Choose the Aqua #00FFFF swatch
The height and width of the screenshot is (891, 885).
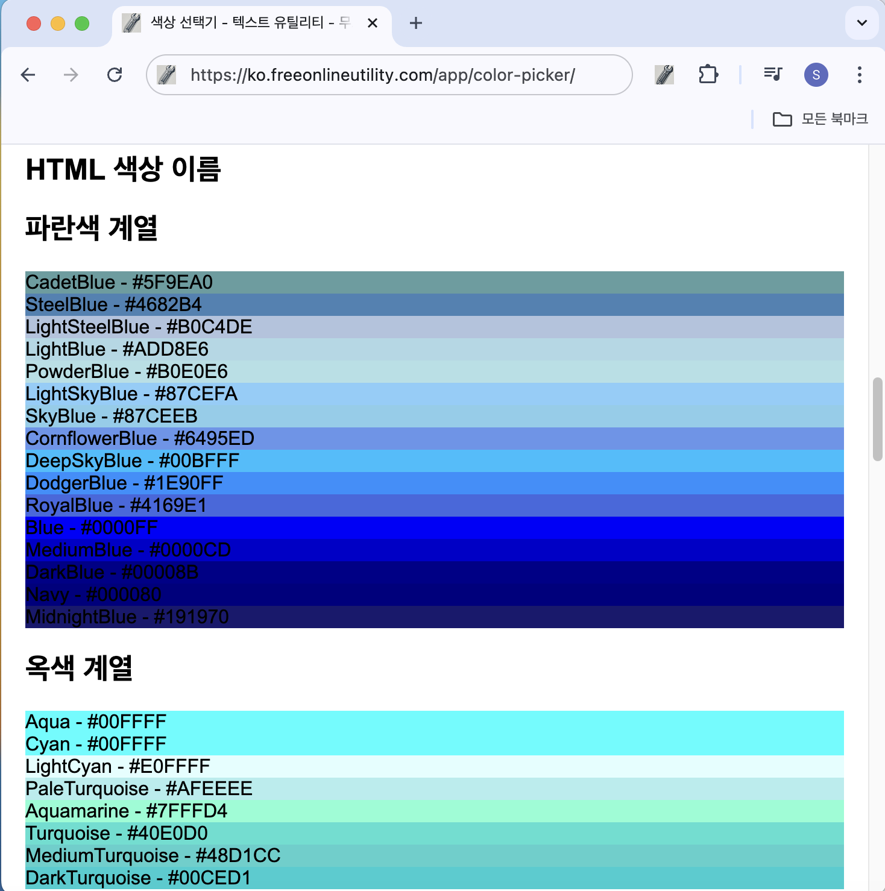435,722
